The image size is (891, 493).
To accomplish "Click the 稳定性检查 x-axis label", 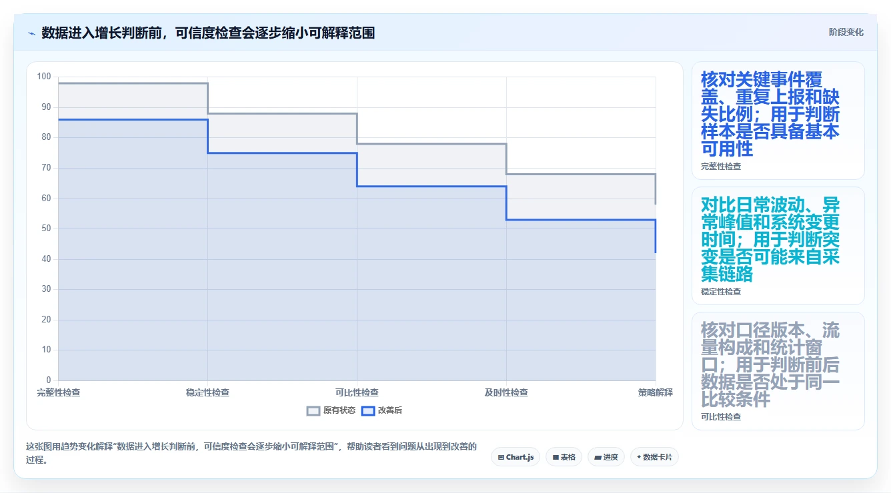I will coord(207,393).
